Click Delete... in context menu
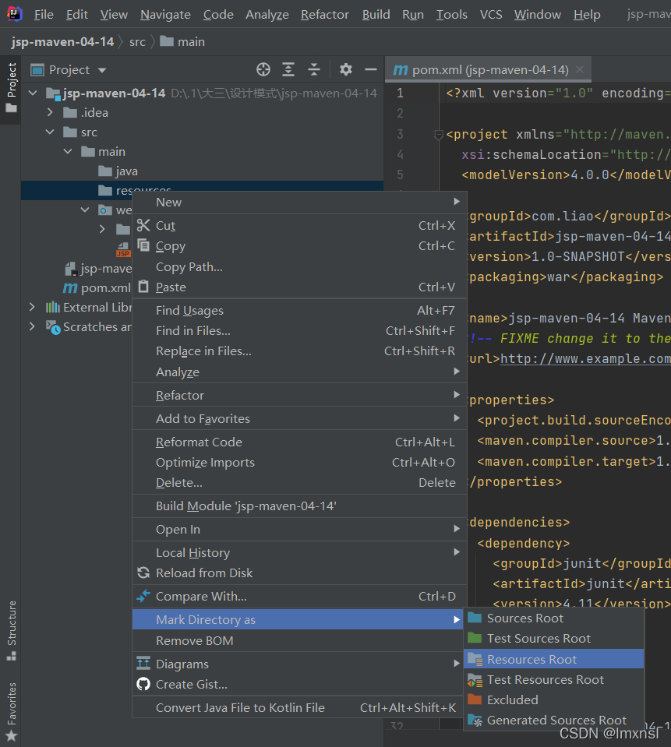Image resolution: width=671 pixels, height=747 pixels. (299, 483)
